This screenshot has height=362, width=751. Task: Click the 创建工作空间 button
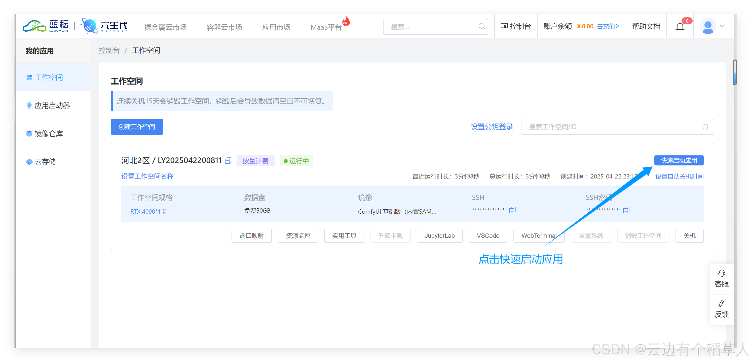point(137,127)
